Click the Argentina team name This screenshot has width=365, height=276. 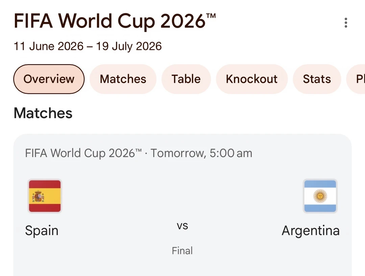[311, 231]
